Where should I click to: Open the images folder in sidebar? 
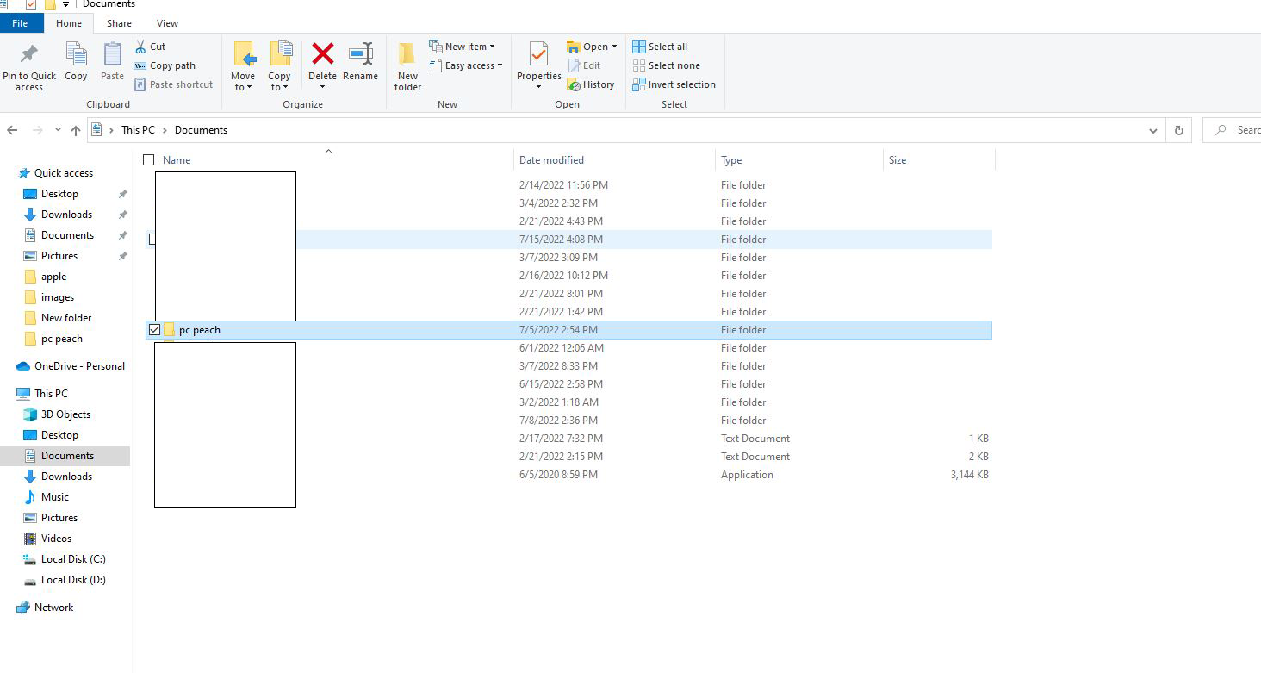[57, 297]
